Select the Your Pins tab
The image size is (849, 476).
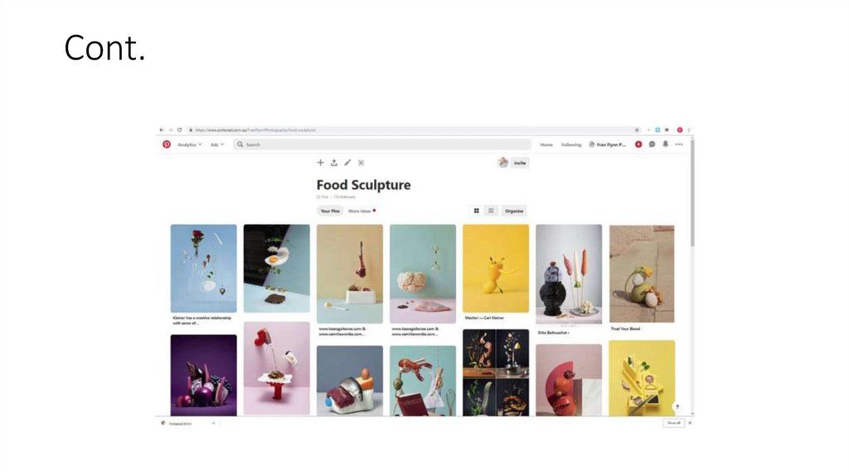pos(330,211)
